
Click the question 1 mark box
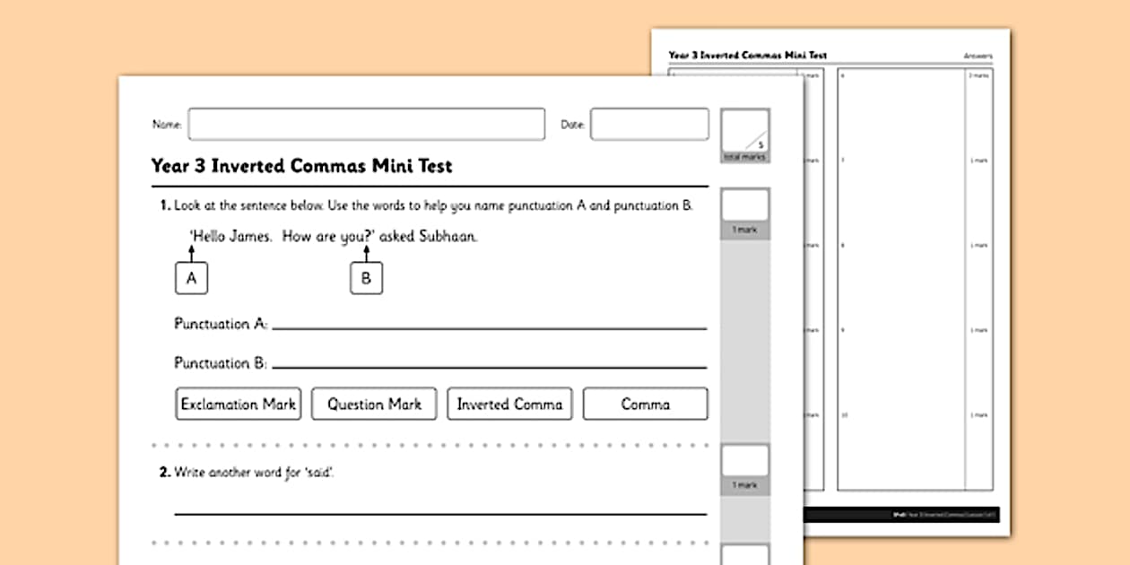click(x=745, y=205)
